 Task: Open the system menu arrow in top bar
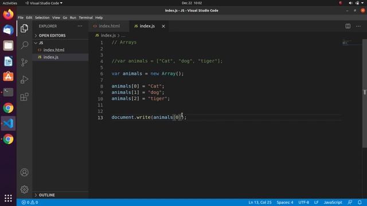pos(362,3)
